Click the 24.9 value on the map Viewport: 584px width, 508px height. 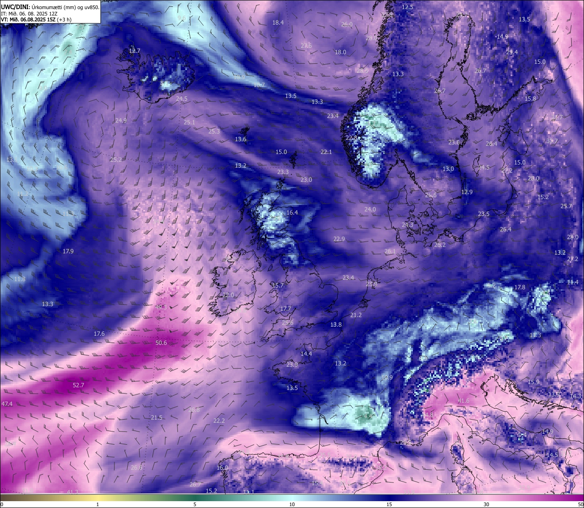121,121
